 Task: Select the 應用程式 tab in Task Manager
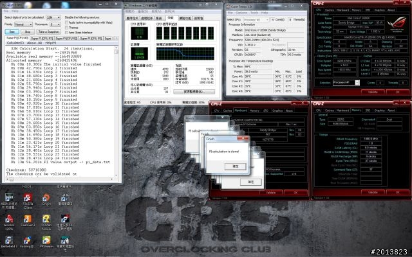(x=132, y=18)
